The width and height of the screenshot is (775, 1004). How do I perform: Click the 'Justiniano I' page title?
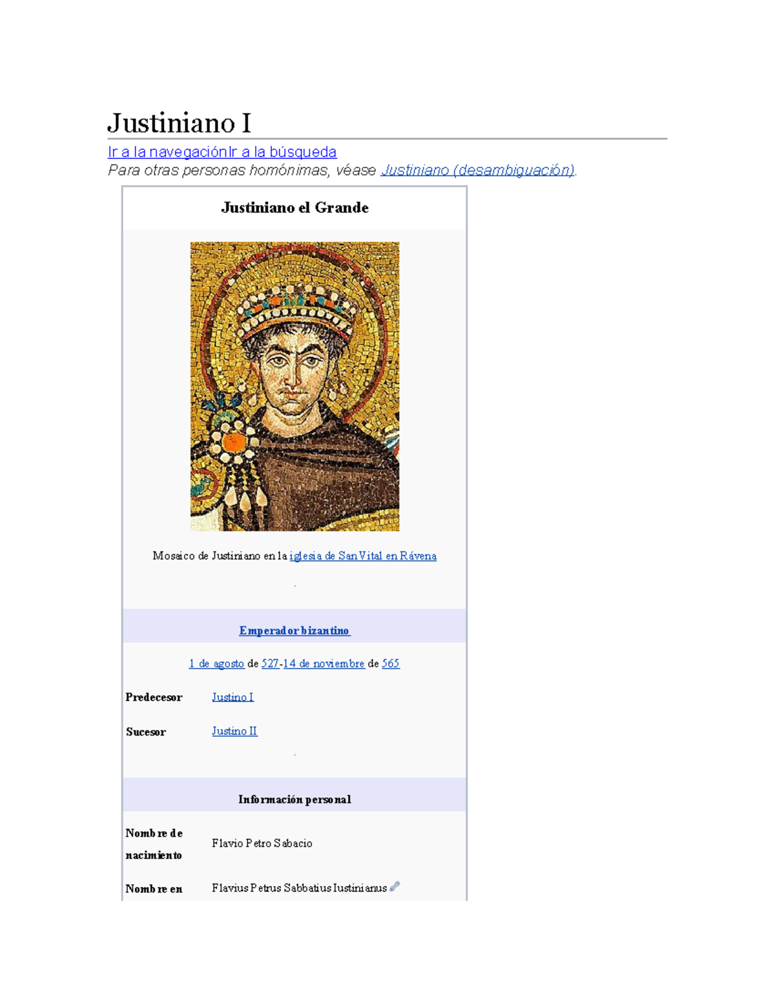coord(179,123)
